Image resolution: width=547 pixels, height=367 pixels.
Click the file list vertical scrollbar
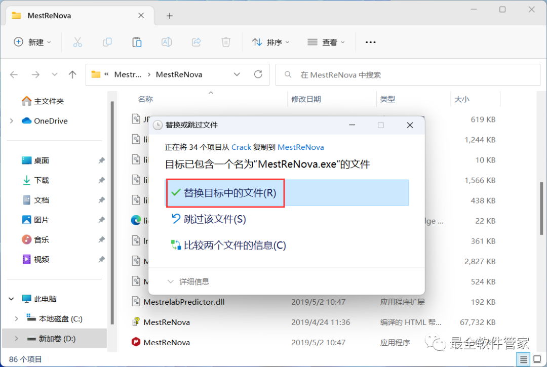pyautogui.click(x=541, y=209)
